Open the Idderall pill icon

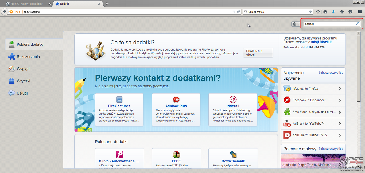[233, 100]
